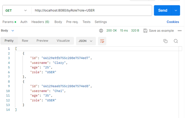This screenshot has width=188, height=118.
Task: Select the Visualize tab
Action: coord(63,41)
